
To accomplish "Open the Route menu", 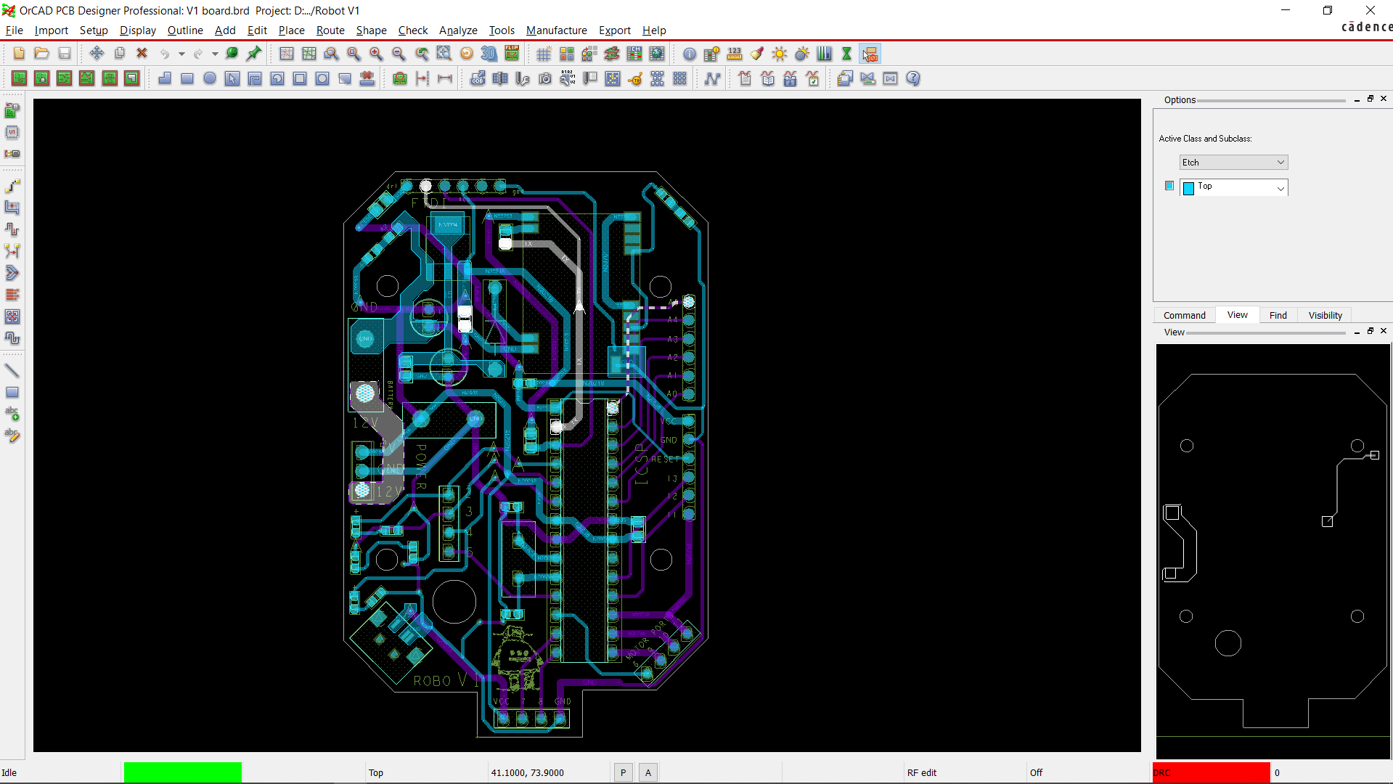I will [330, 30].
